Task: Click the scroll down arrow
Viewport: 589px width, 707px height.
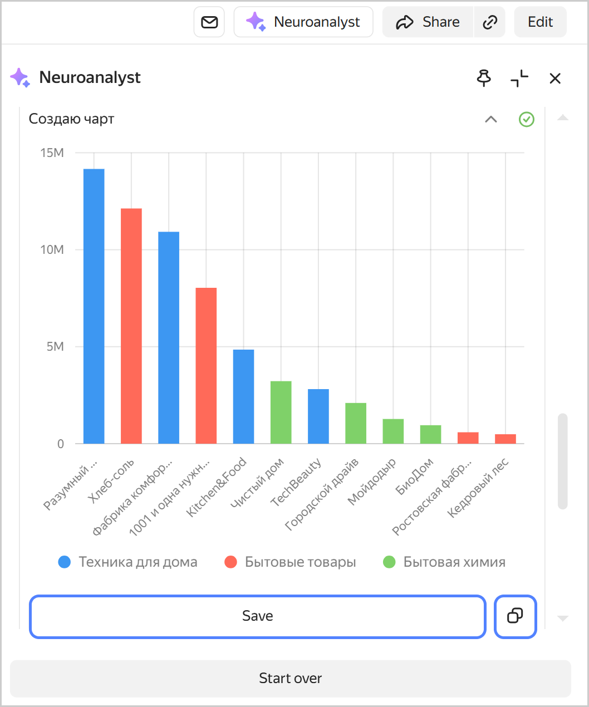Action: click(563, 618)
